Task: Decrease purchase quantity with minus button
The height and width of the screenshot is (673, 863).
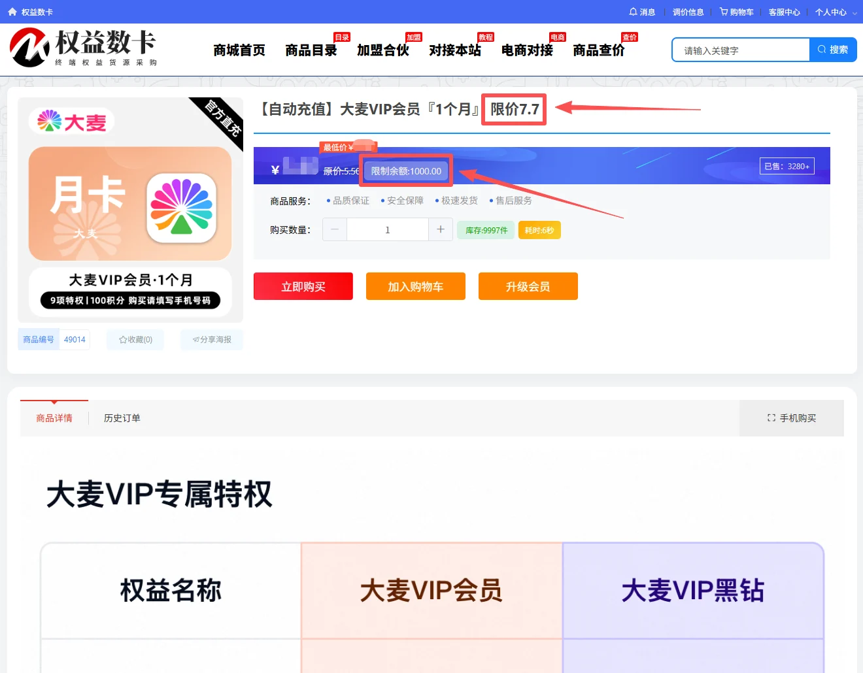Action: tap(335, 229)
